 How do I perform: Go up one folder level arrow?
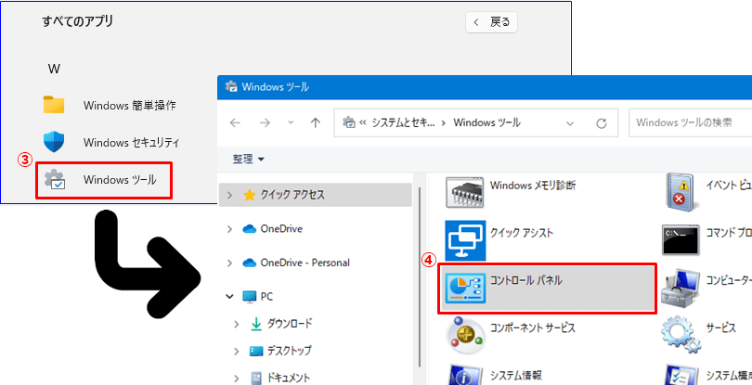315,123
